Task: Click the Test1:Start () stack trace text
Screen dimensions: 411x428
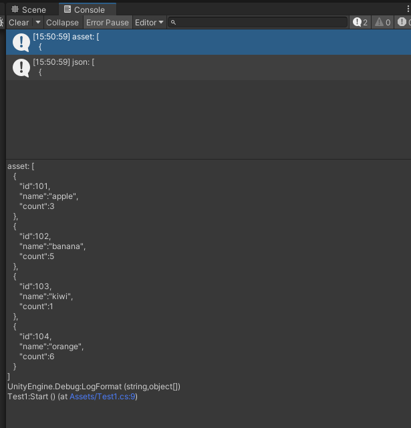Action: 31,397
